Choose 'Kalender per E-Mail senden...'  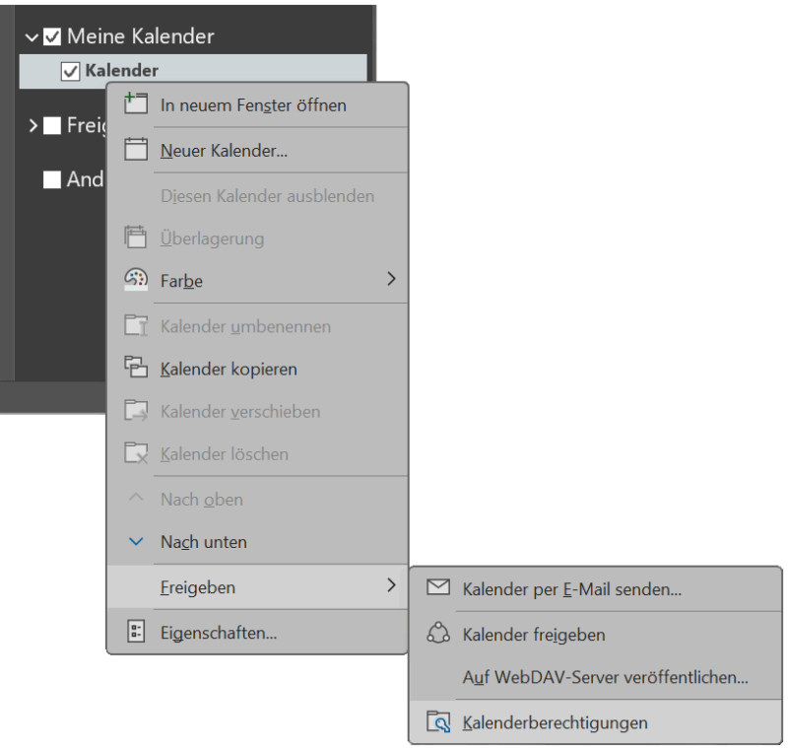pos(571,589)
